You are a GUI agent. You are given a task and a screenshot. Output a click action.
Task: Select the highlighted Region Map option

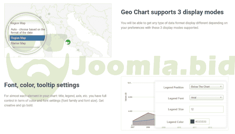coord(27,38)
